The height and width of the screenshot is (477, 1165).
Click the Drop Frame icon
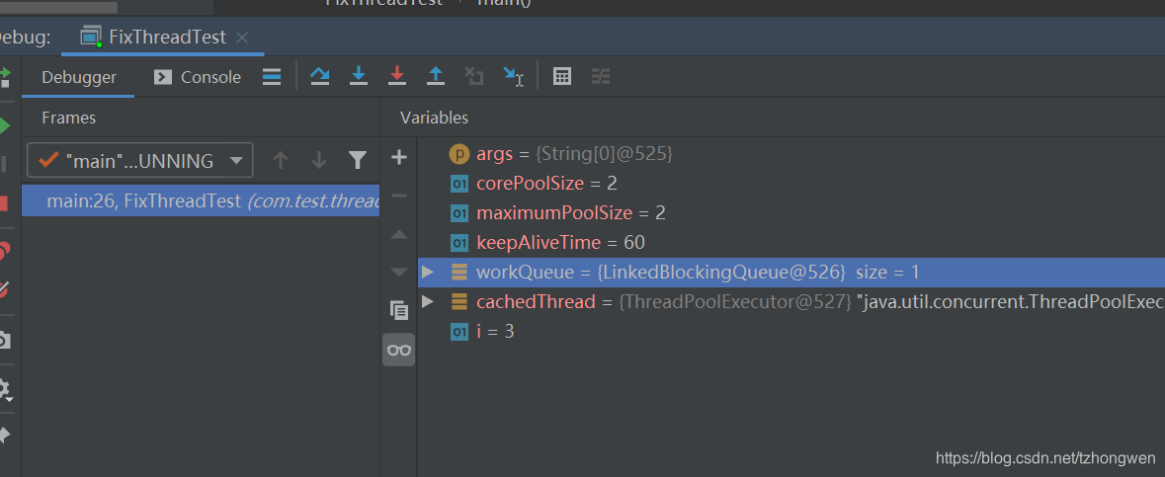[x=474, y=76]
